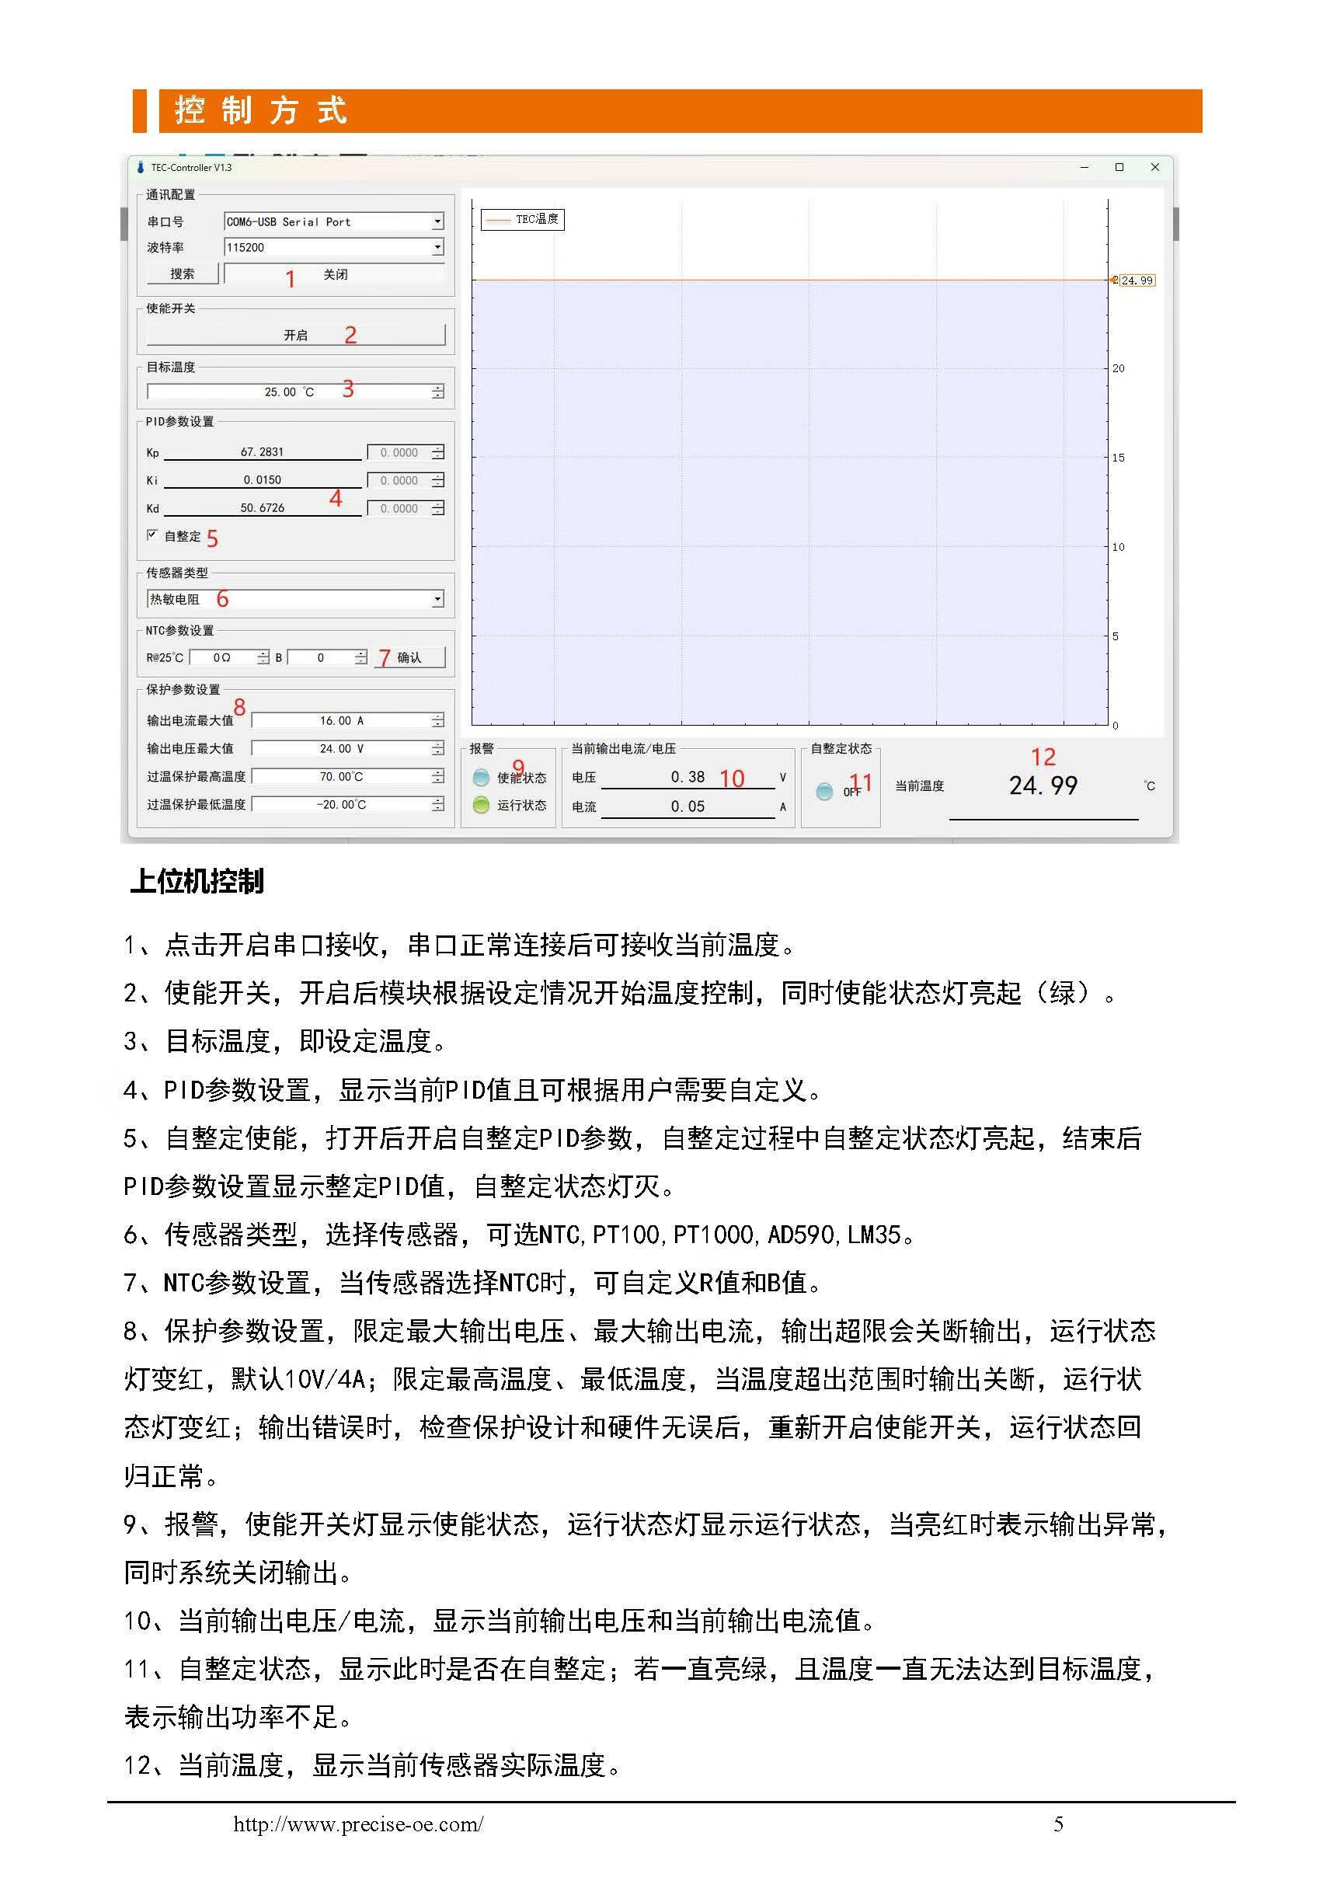Toggle the 自整定 checkbox
Screen dimensions: 1330x1881
pos(152,535)
